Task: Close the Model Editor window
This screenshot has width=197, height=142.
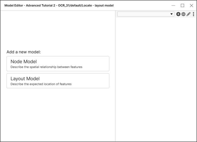Action: click(191, 5)
